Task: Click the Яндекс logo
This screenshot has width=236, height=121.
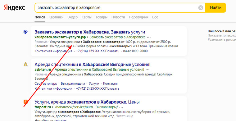Action: tap(15, 7)
